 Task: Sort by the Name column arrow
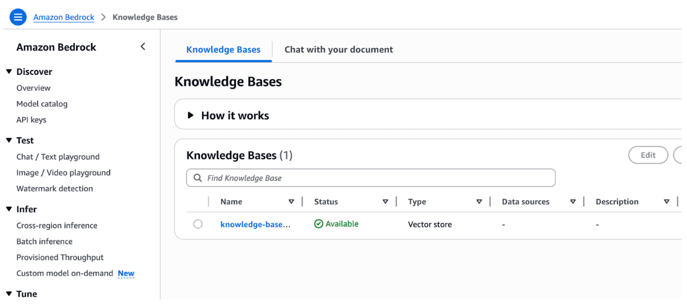tap(291, 202)
